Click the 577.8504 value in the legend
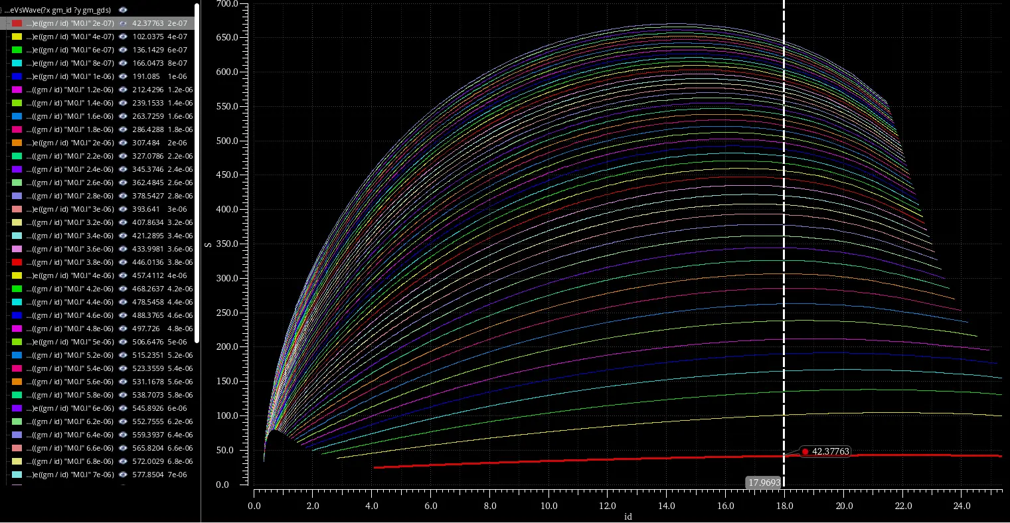 coord(147,475)
